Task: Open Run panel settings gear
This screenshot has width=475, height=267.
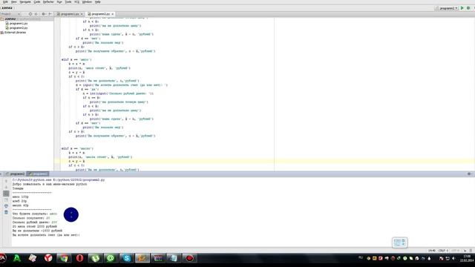Action: pos(469,174)
